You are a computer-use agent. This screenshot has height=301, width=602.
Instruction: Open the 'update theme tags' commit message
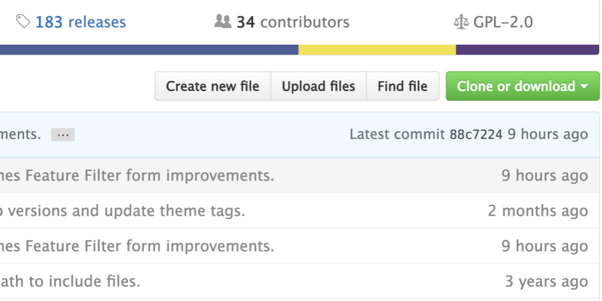pyautogui.click(x=122, y=210)
